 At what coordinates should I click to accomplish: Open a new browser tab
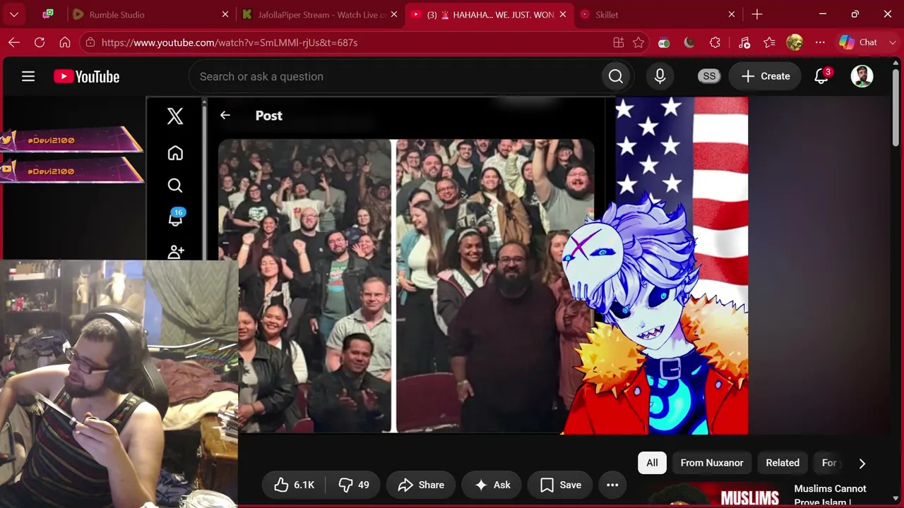(x=757, y=14)
